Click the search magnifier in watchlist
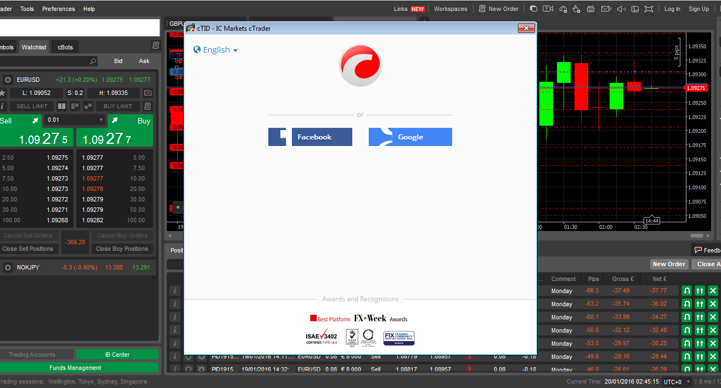The width and height of the screenshot is (721, 388). pos(93,61)
